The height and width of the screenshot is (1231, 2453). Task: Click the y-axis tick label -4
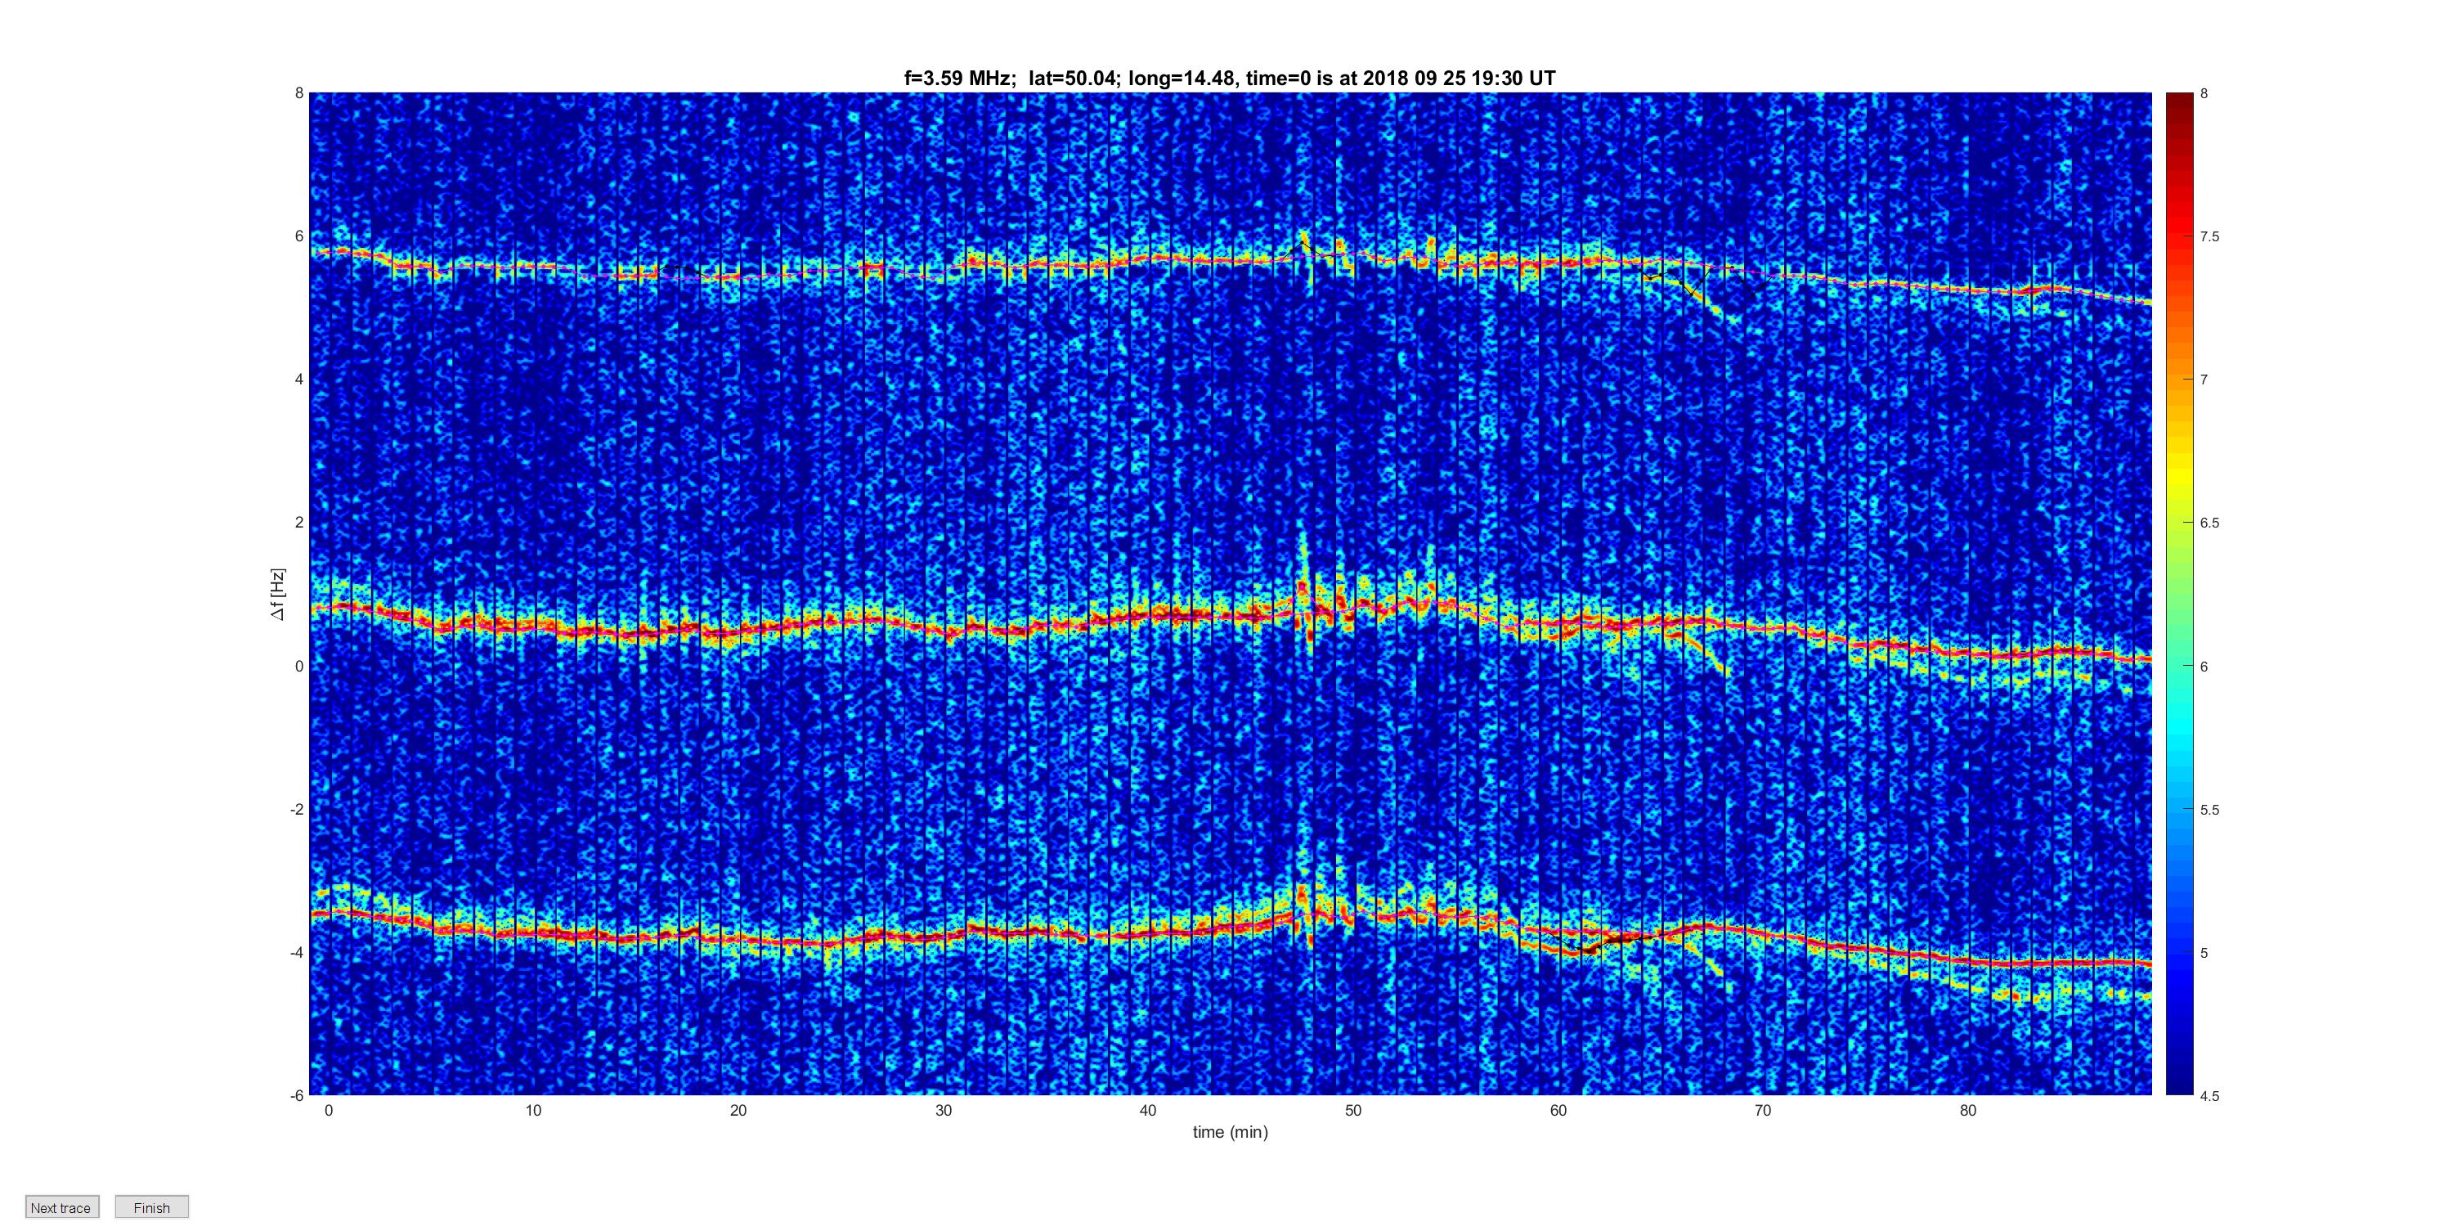[x=297, y=952]
